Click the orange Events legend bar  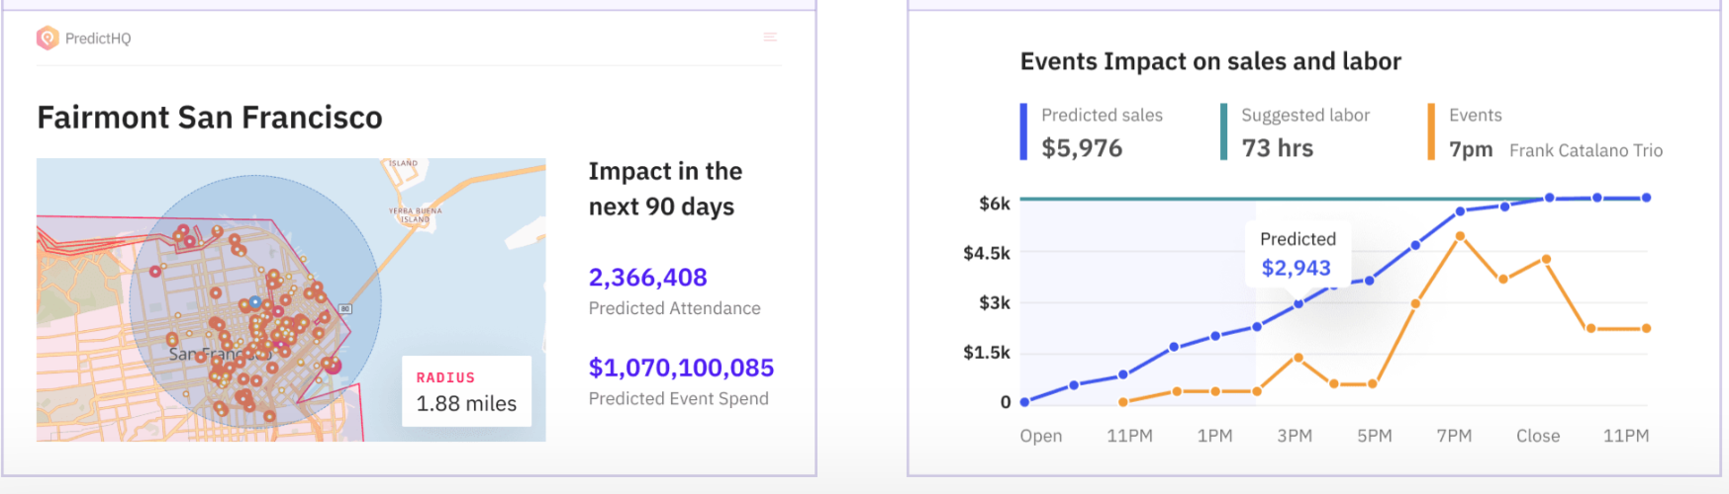1431,131
